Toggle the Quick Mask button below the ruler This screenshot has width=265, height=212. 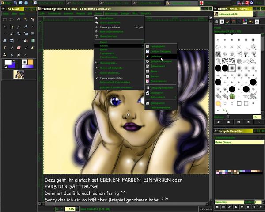[x=40, y=204]
